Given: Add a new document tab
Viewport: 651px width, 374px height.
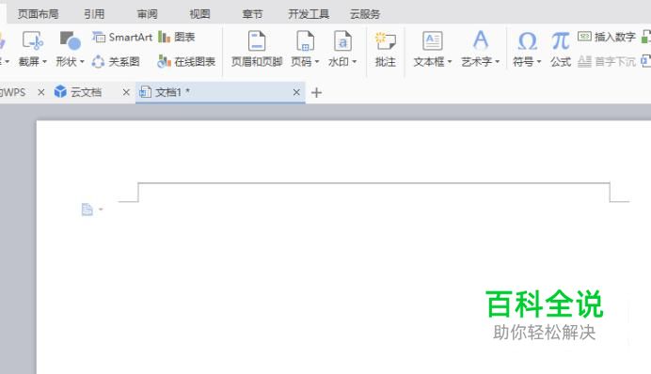Looking at the screenshot, I should pos(316,92).
